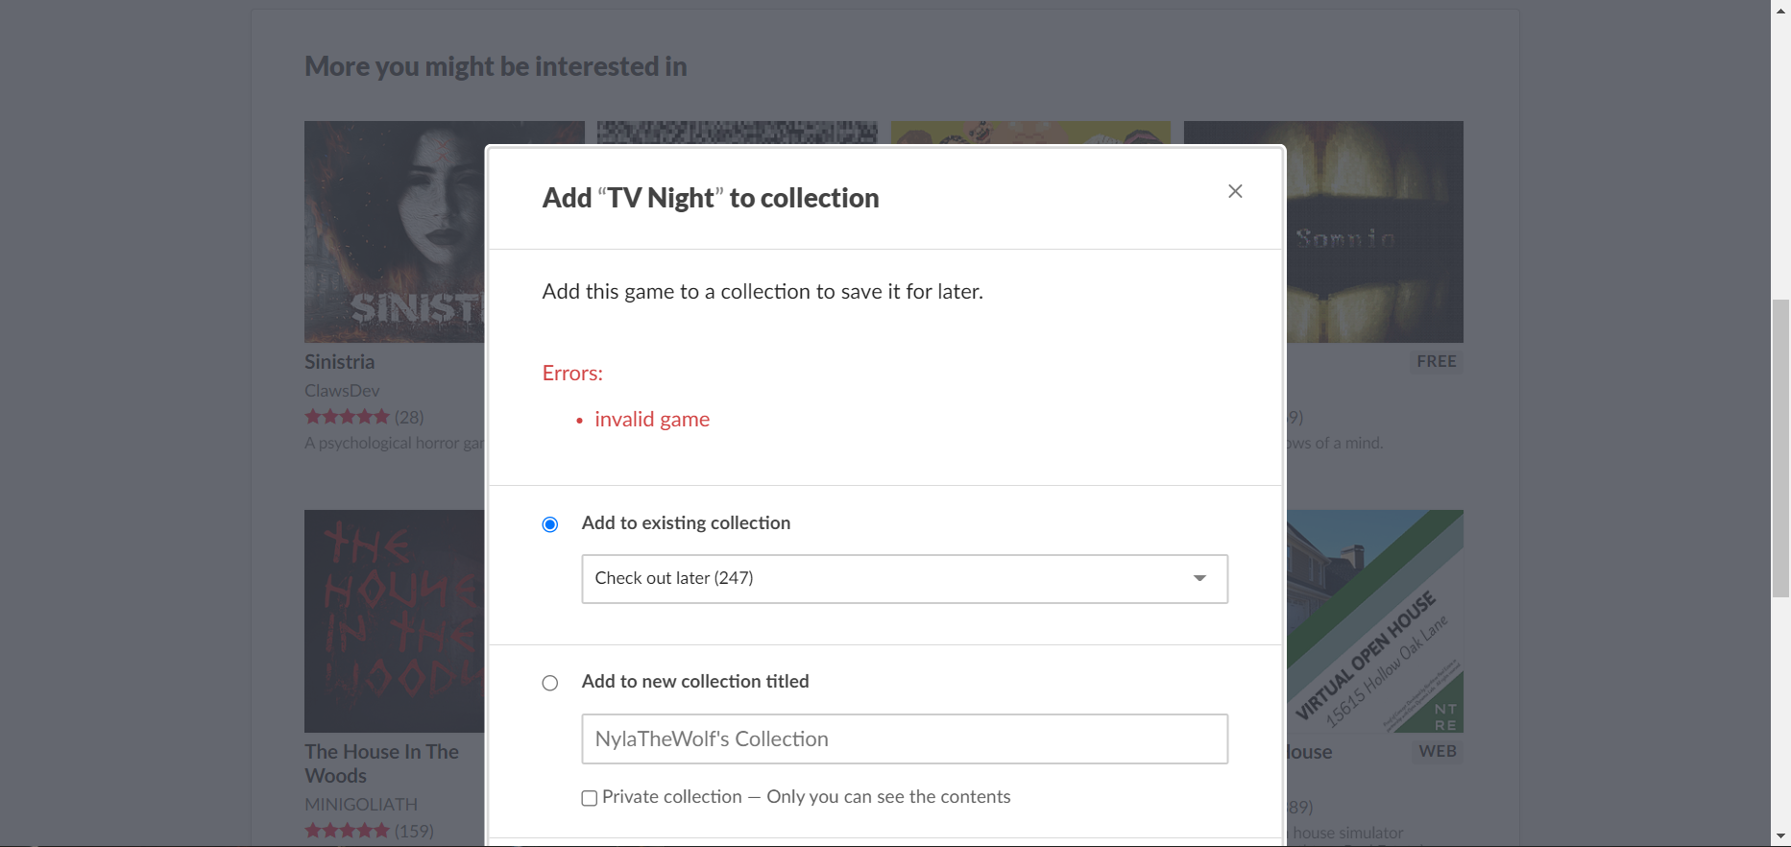Open the Somnio game thumbnail
The image size is (1791, 847).
point(1375,231)
